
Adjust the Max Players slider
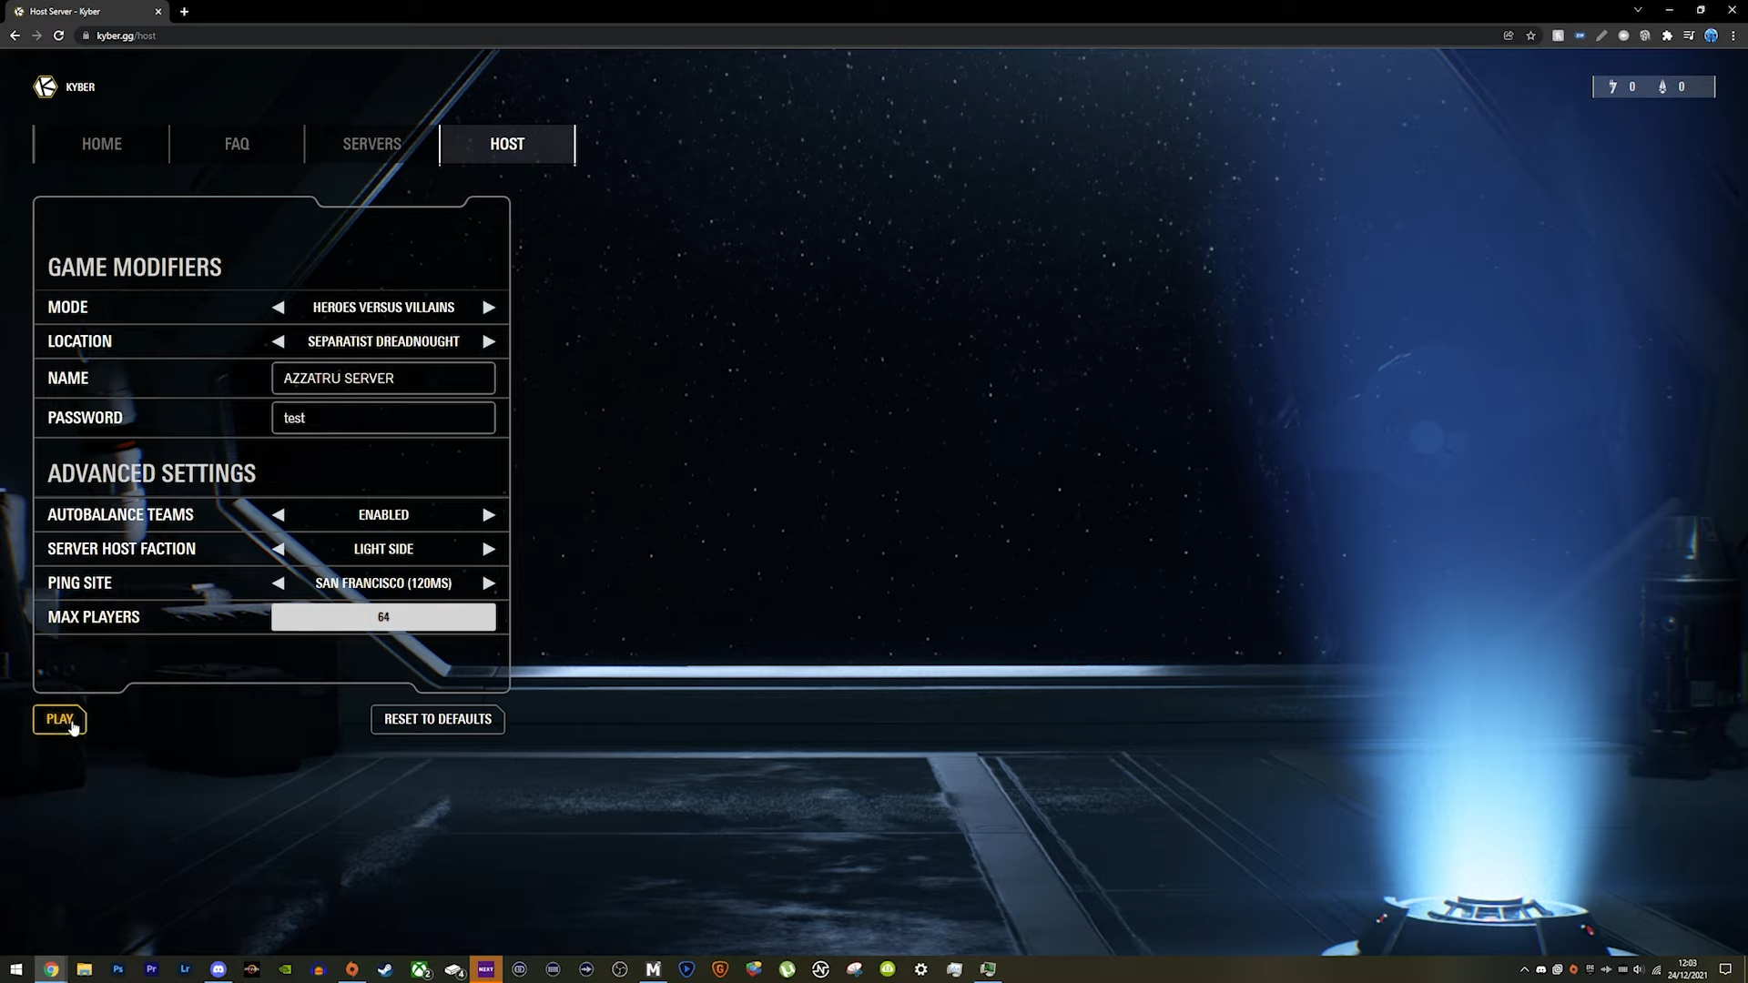383,617
